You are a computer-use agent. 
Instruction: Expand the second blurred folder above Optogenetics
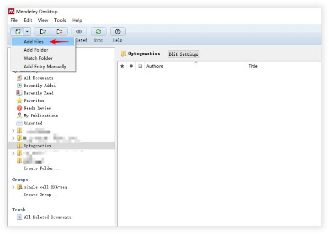click(x=13, y=138)
